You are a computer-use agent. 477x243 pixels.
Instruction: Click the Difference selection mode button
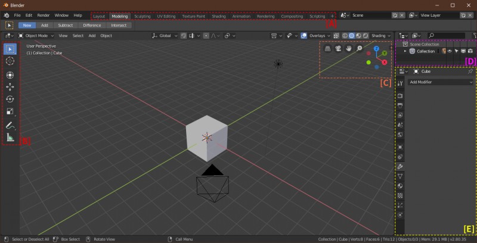92,25
